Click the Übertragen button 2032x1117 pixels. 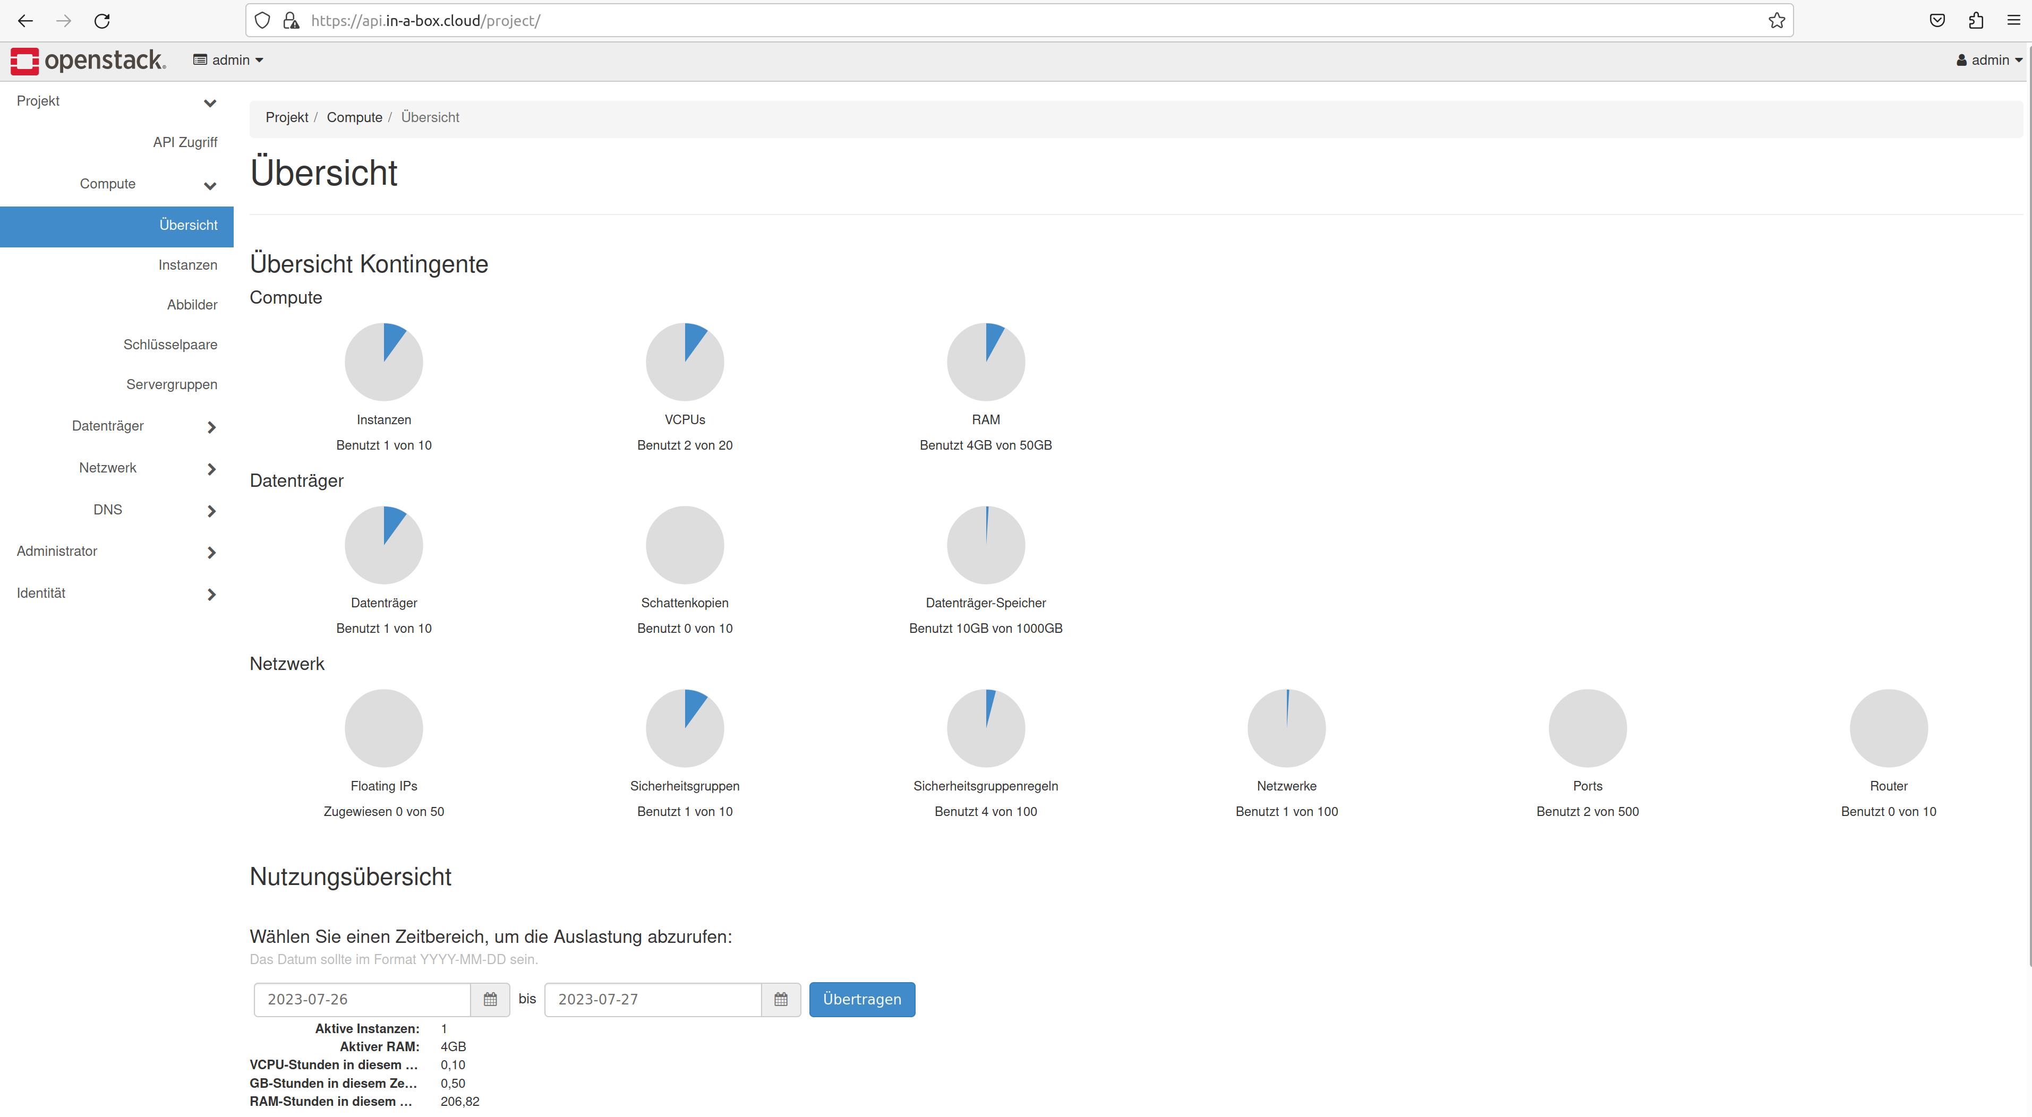coord(861,1000)
